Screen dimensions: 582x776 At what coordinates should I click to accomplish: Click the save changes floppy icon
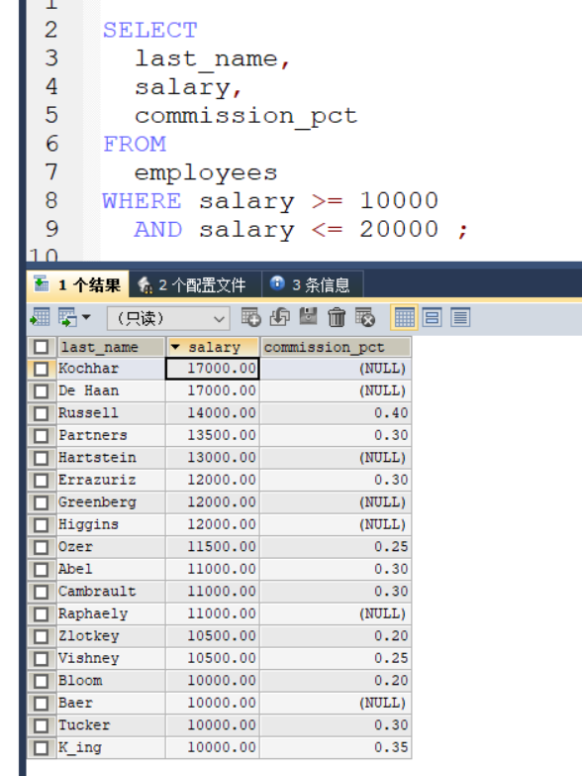pyautogui.click(x=308, y=316)
